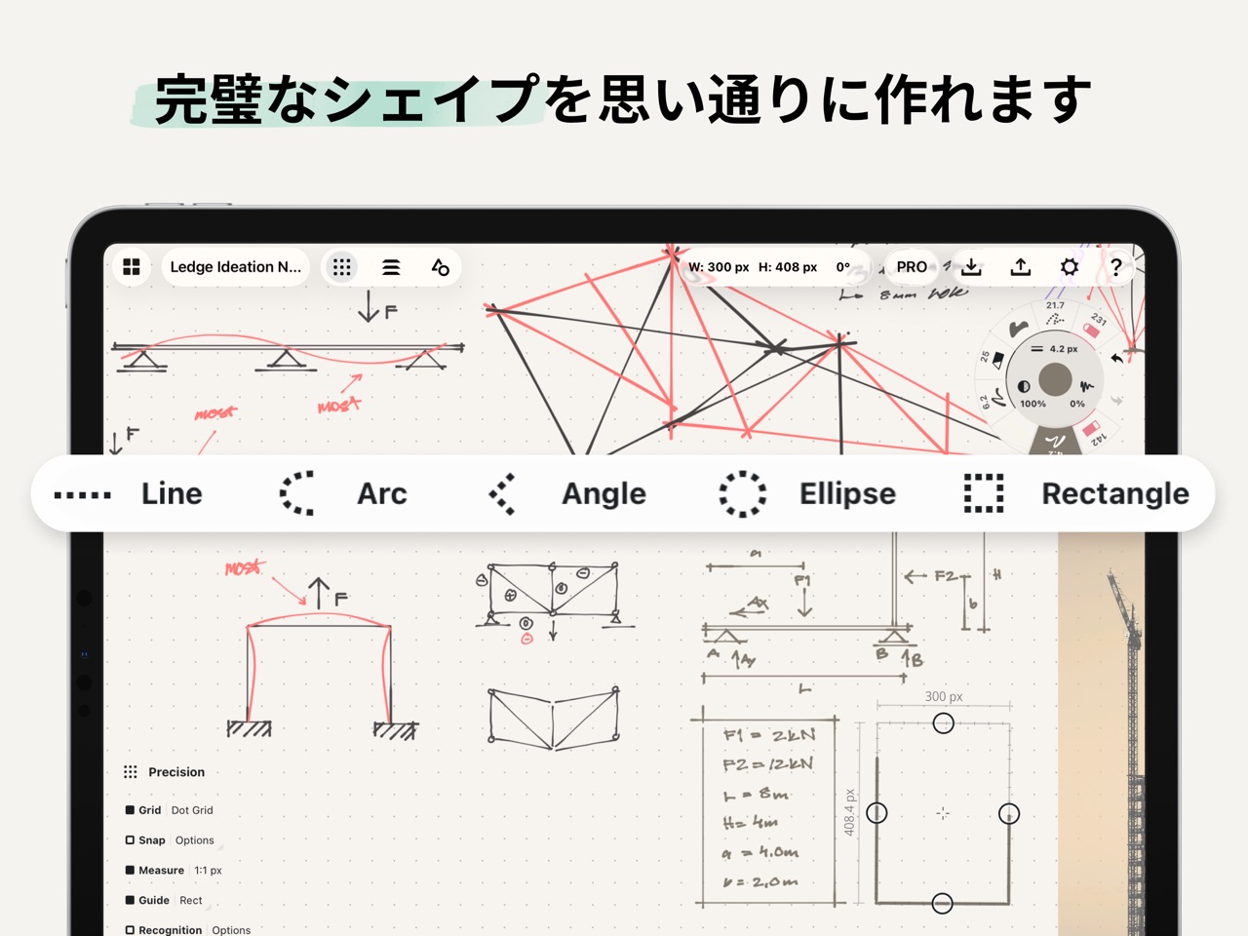Tap the import download icon

(x=971, y=266)
